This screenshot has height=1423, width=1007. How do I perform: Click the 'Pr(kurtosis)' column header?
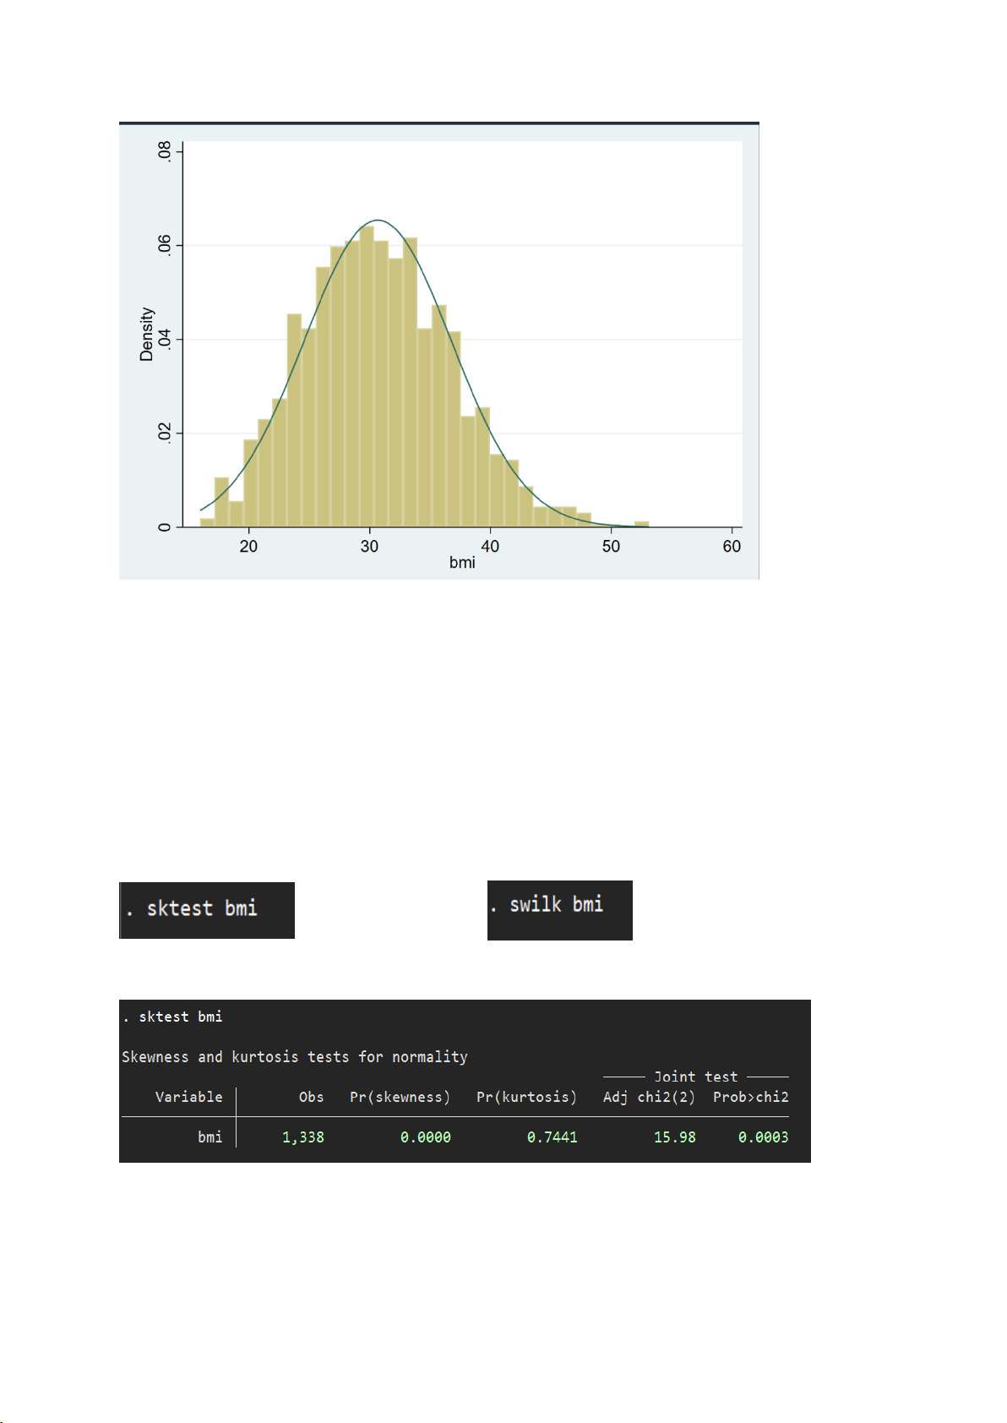[x=526, y=1097]
